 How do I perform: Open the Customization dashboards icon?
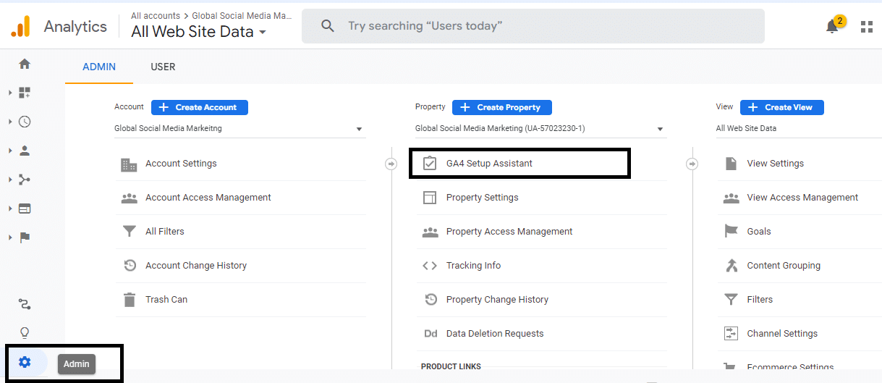point(25,93)
